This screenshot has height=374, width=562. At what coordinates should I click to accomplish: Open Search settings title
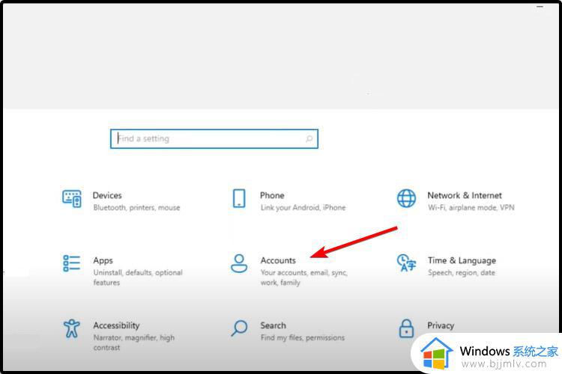click(273, 325)
